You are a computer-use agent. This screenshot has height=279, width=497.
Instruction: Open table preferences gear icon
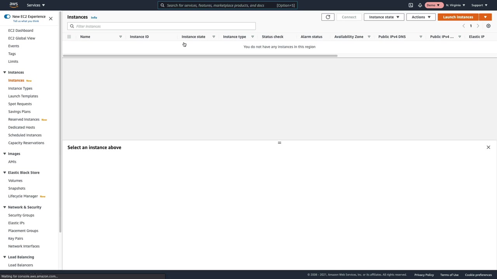pyautogui.click(x=488, y=26)
